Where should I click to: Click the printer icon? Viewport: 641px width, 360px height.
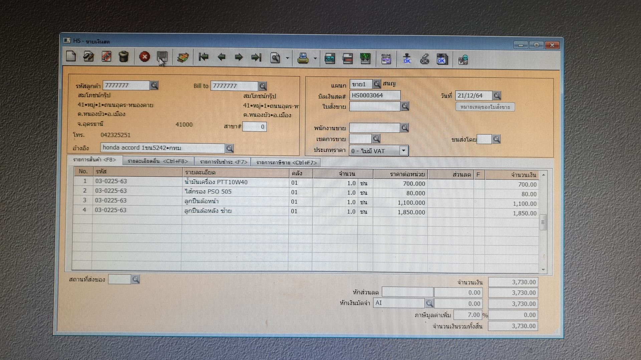303,59
